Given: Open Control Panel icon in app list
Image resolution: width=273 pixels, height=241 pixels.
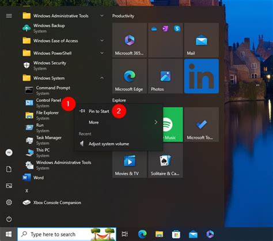Looking at the screenshot, I should (29, 103).
